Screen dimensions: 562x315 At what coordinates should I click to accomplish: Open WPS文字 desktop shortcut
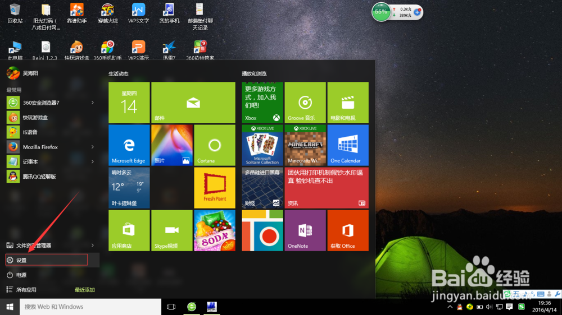[138, 13]
